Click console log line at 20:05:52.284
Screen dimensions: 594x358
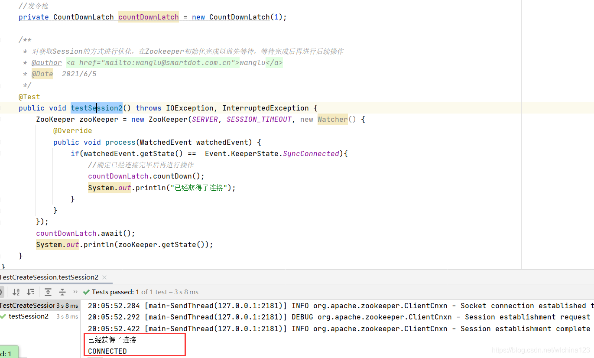(x=341, y=306)
